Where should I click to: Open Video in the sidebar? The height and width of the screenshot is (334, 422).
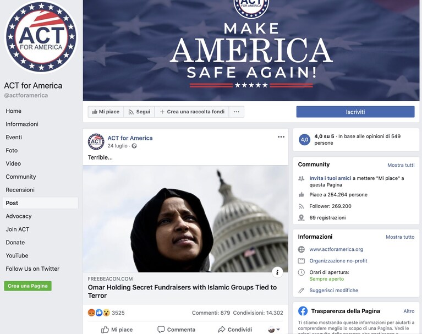[13, 163]
